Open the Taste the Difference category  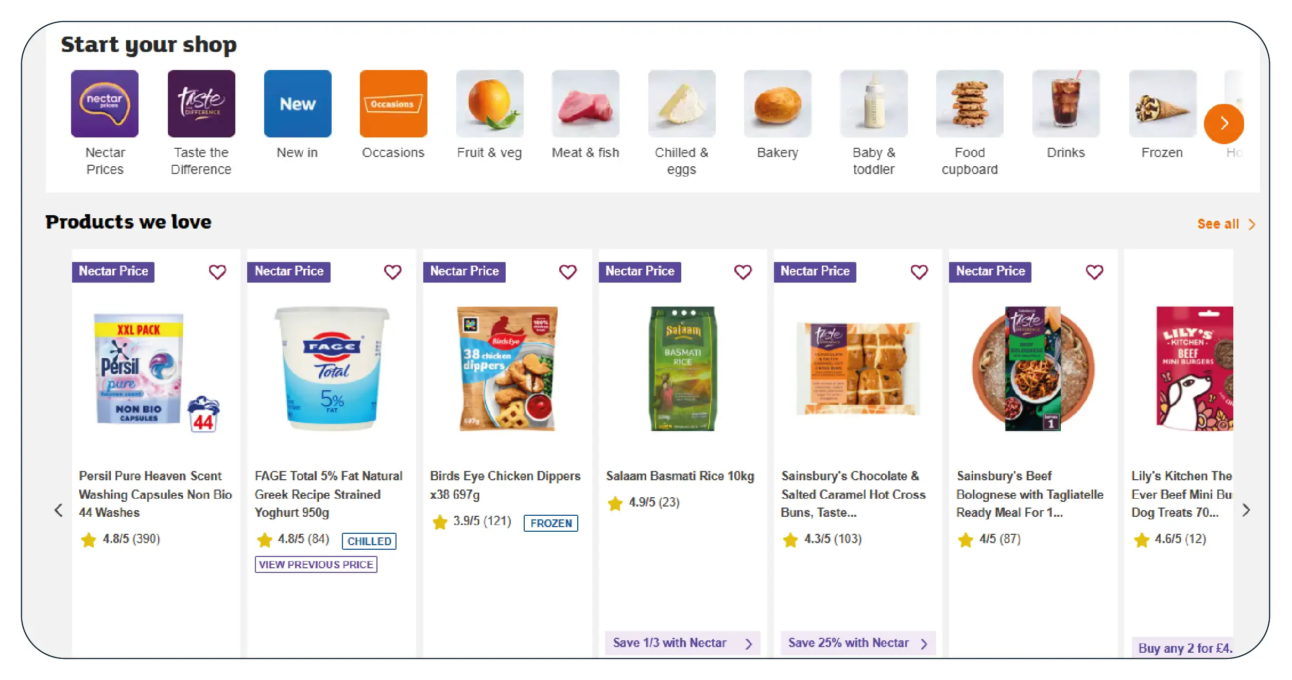(201, 104)
